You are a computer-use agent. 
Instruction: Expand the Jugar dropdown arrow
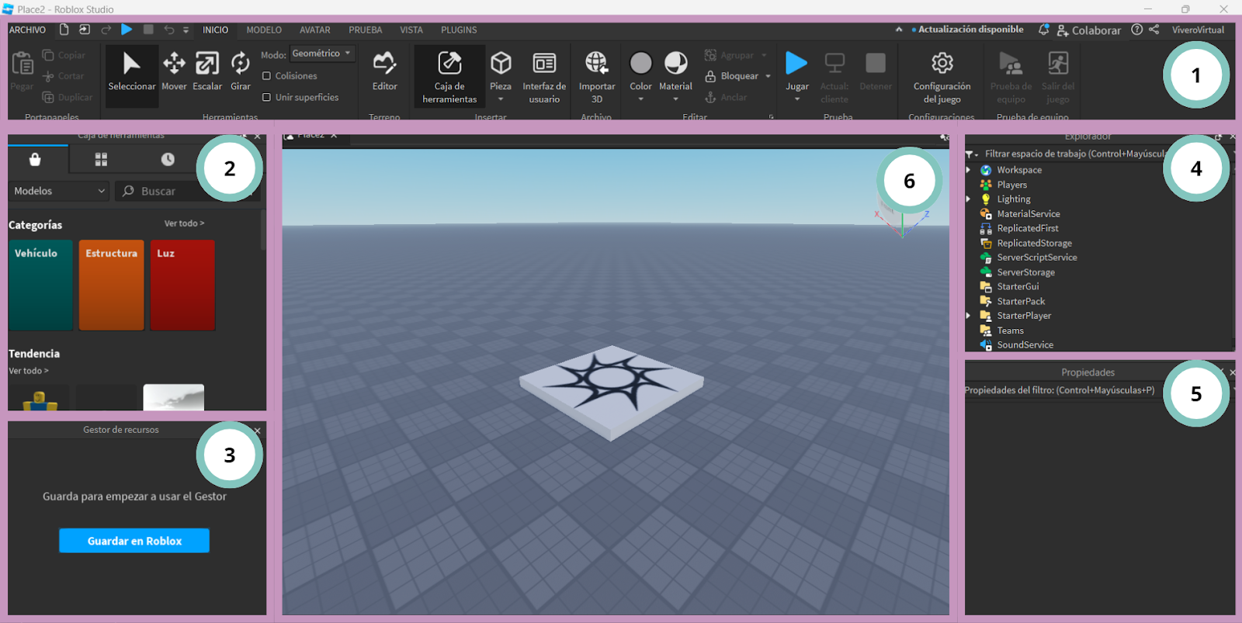(796, 99)
